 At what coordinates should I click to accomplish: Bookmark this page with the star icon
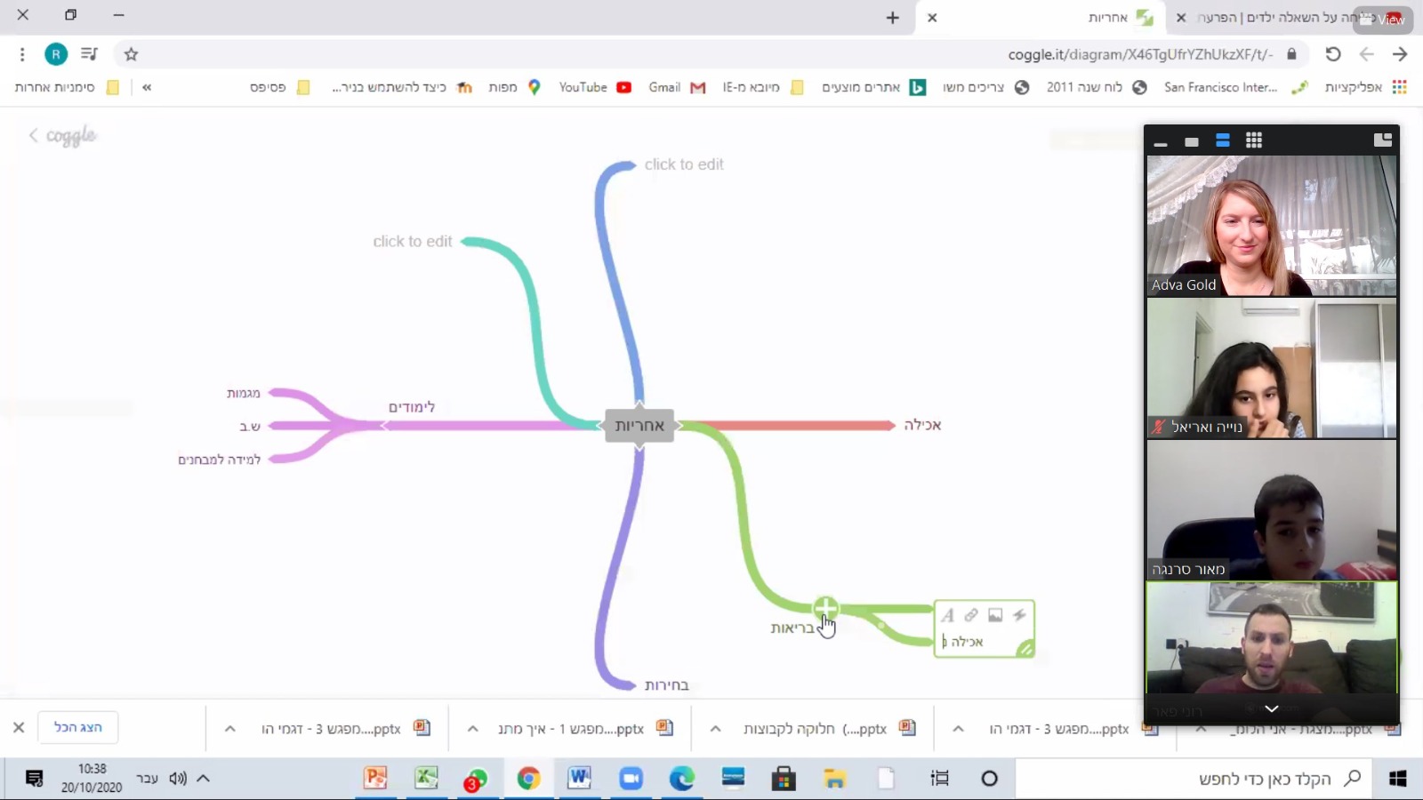pyautogui.click(x=132, y=54)
